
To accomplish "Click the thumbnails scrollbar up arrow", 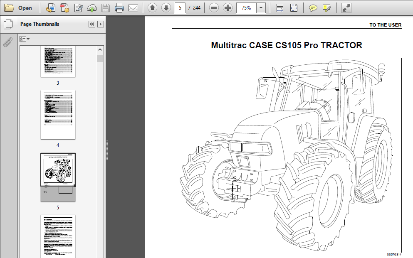I will pyautogui.click(x=100, y=49).
